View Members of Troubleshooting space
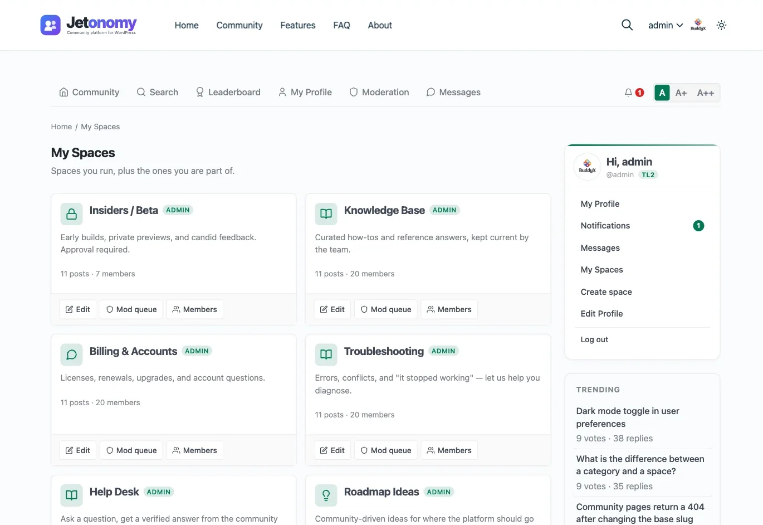 coord(449,450)
